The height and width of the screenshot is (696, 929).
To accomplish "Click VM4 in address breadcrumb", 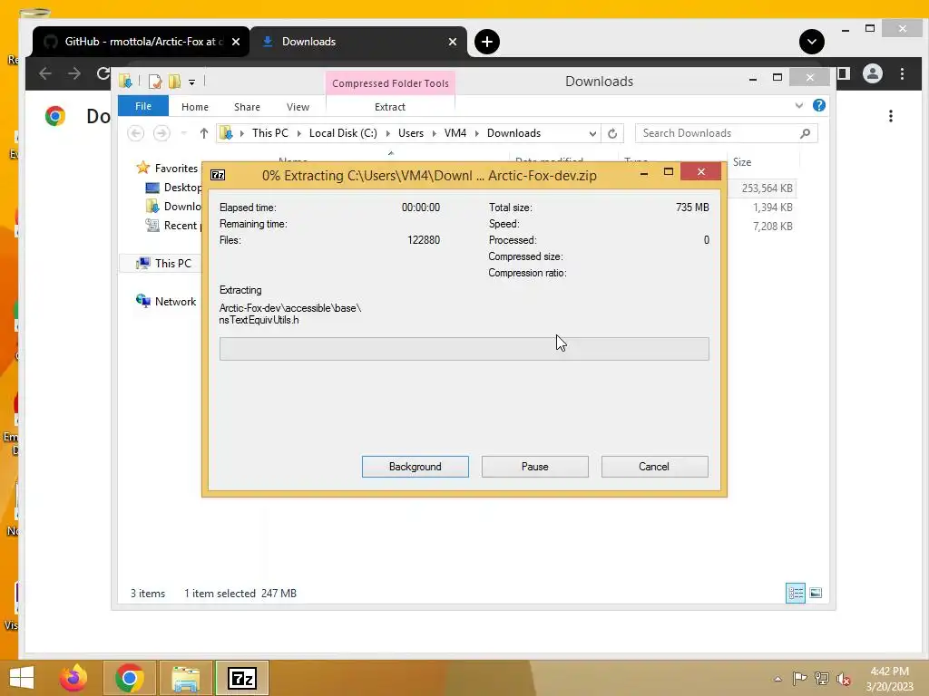I will [x=455, y=133].
